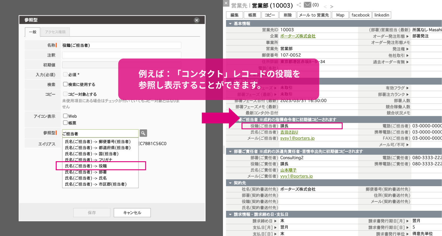Screen dimensions: 442x236
Task: Click the right navigation arrow at top right
Action: [x=331, y=6]
